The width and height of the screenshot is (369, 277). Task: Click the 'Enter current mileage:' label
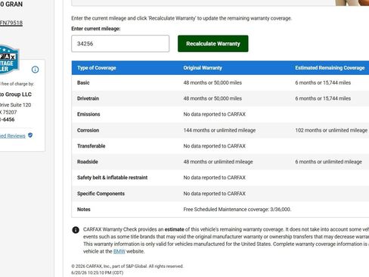[x=96, y=29]
